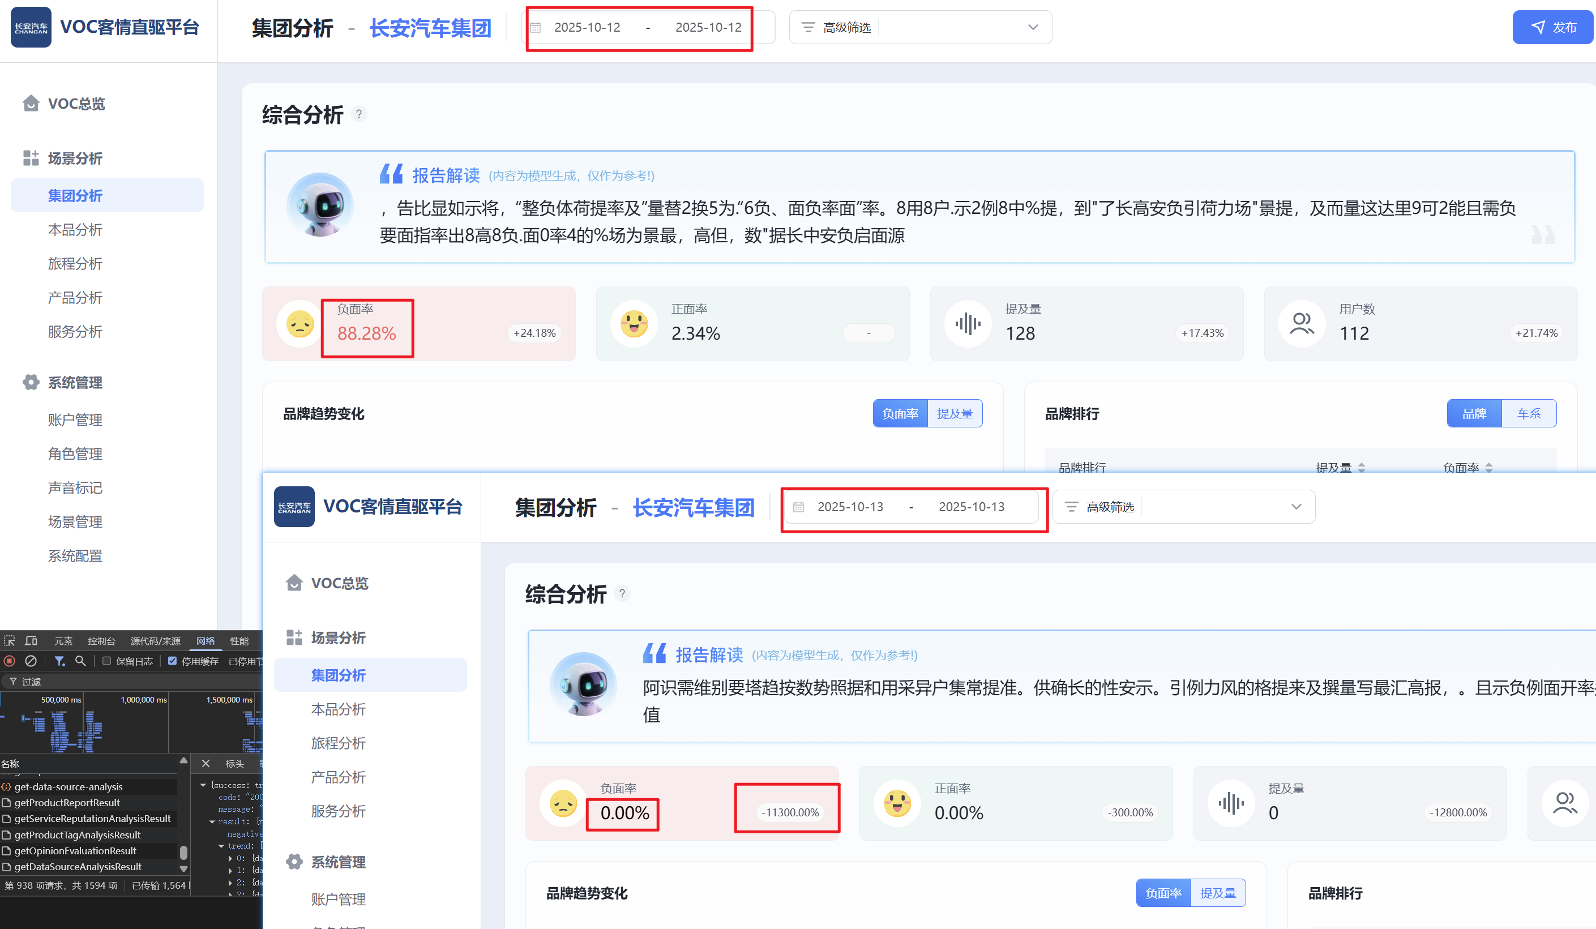Click the blue 发布 button
The width and height of the screenshot is (1596, 929).
[x=1554, y=27]
